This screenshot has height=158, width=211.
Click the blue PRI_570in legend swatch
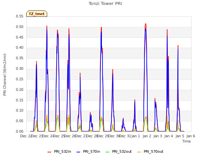(x=78, y=152)
